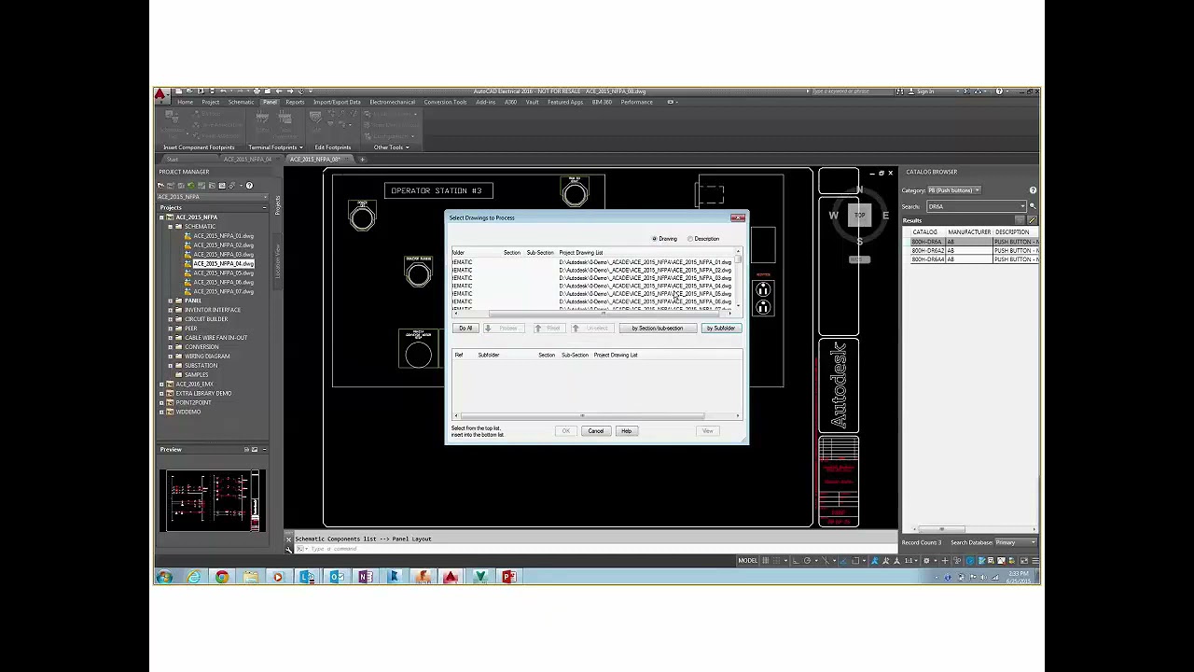This screenshot has height=672, width=1194.
Task: Select ACE_2015_NFPA_02.dwg in project tree
Action: (223, 245)
